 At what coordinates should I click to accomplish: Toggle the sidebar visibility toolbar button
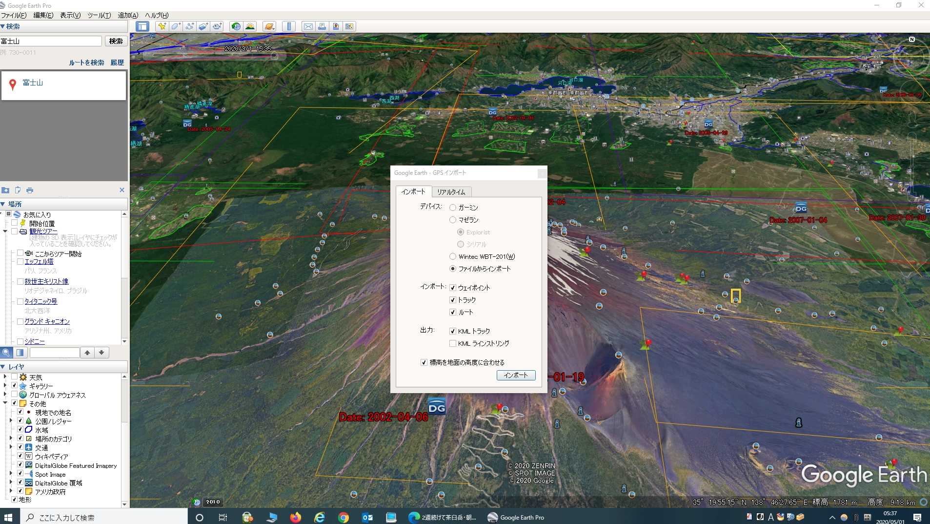[x=142, y=26]
